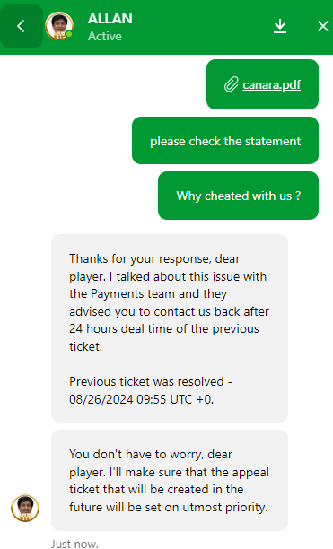Viewport: 333px width, 549px height.
Task: Click the agent message about Payments team
Action: click(170, 328)
